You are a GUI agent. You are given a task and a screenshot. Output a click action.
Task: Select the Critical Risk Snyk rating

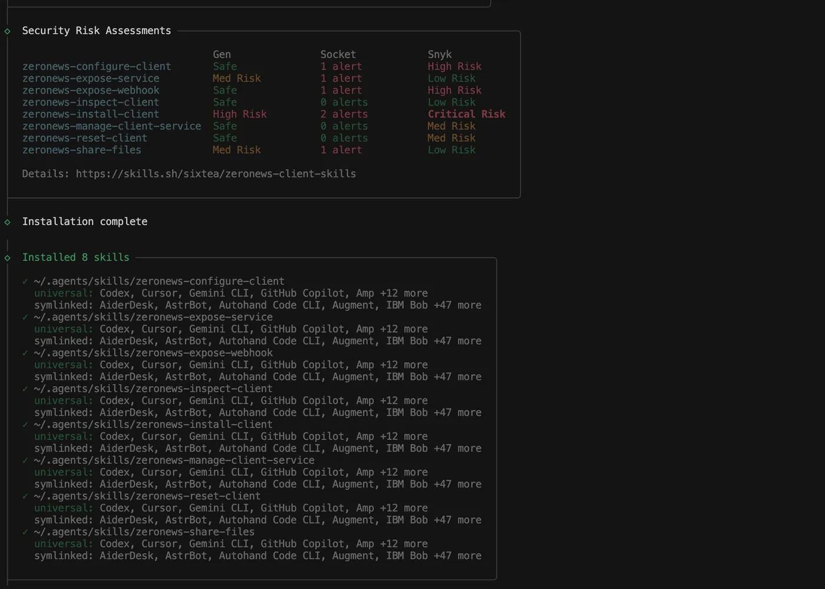[467, 114]
